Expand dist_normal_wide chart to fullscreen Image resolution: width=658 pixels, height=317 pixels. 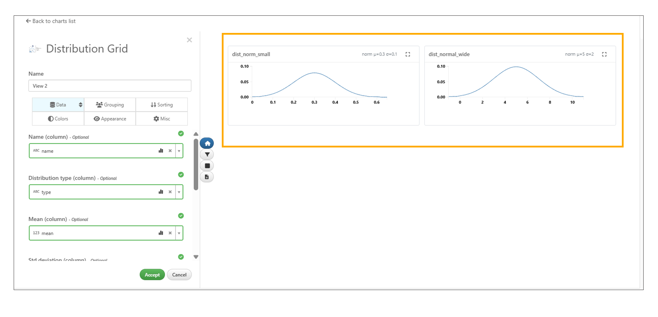coord(604,54)
